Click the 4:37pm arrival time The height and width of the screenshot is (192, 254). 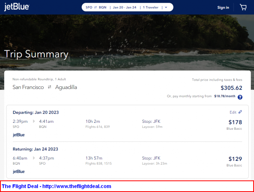(46, 158)
